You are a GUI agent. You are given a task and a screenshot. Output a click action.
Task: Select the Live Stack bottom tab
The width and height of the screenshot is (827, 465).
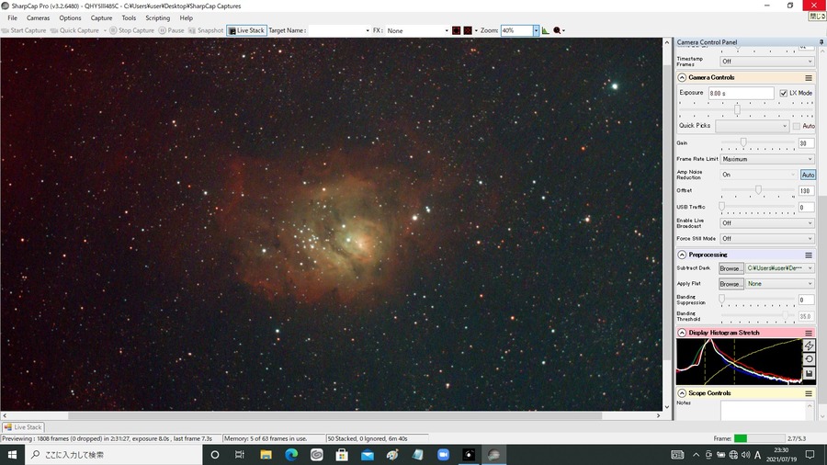pyautogui.click(x=23, y=427)
